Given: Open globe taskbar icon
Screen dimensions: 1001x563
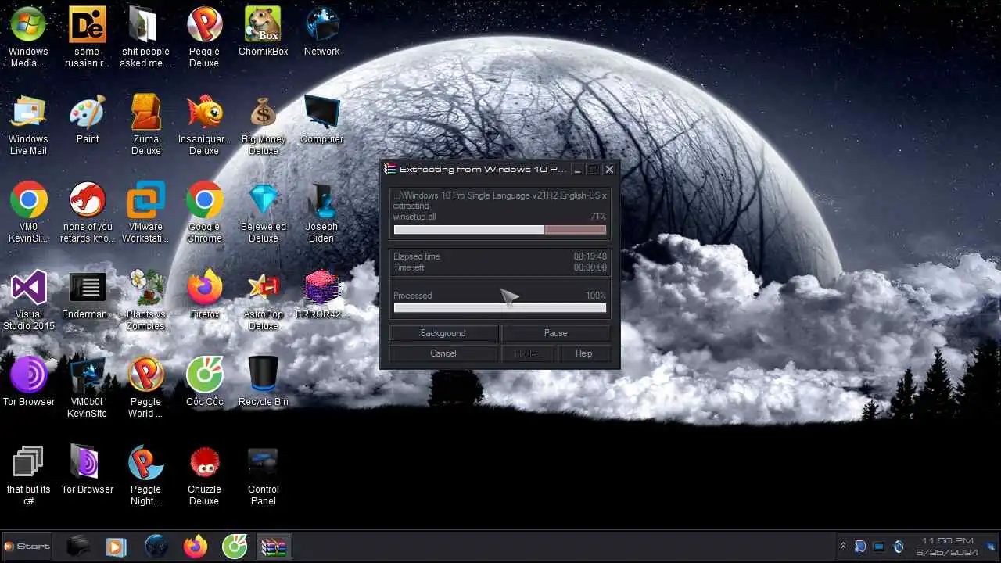Looking at the screenshot, I should click(x=156, y=547).
